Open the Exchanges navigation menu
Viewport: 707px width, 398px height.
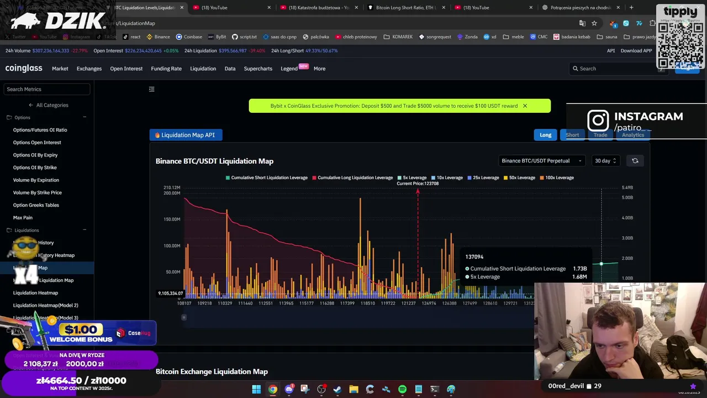(x=89, y=69)
